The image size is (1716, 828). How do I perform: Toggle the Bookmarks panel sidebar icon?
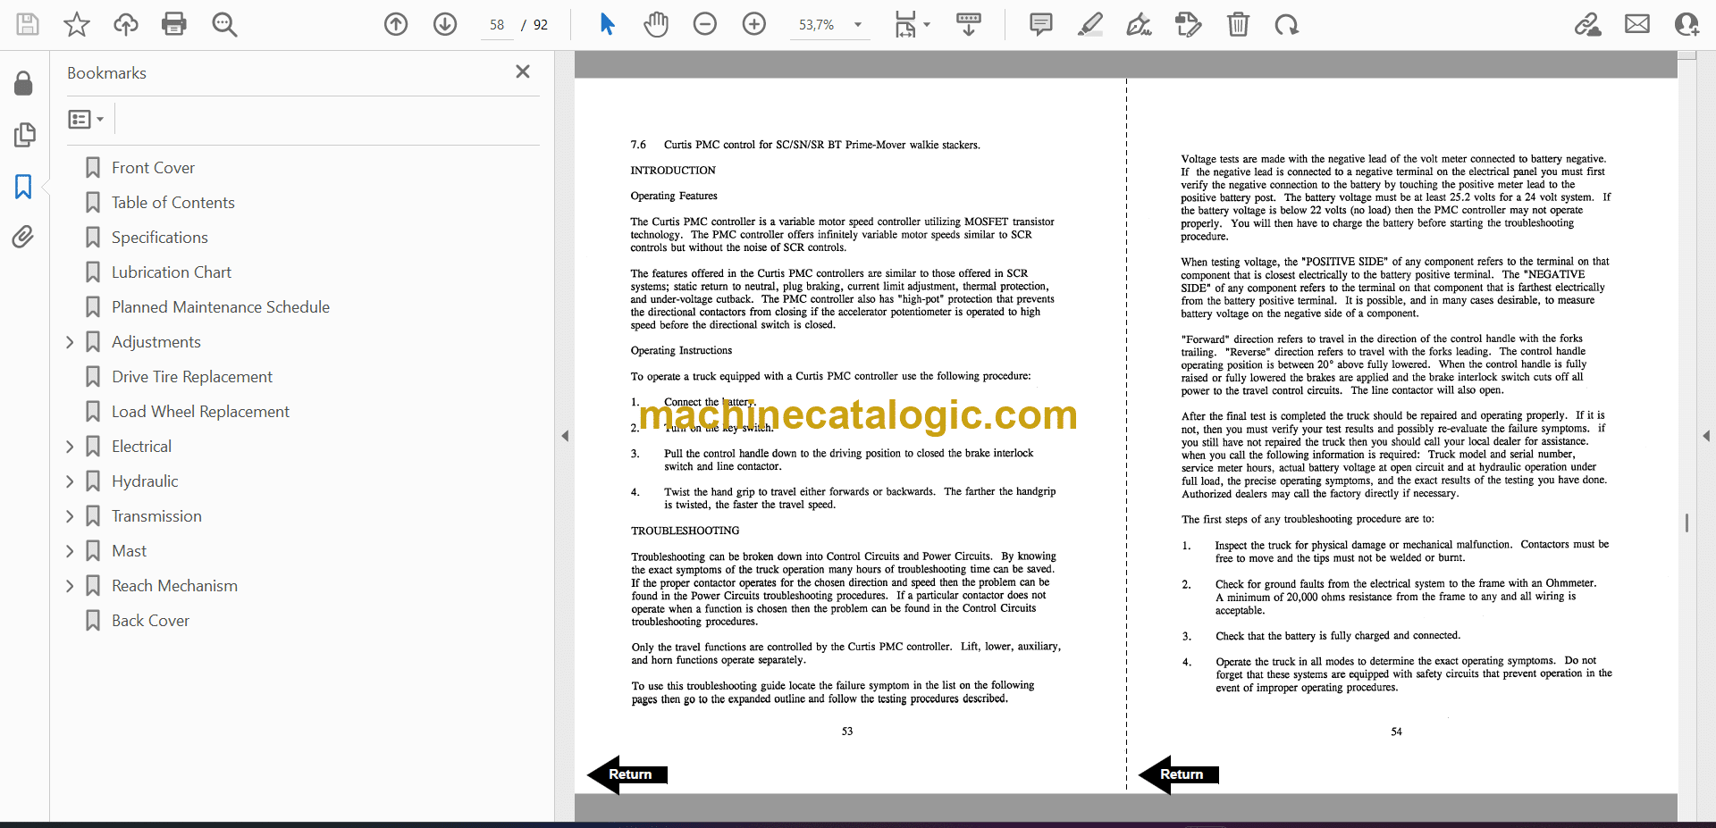23,187
